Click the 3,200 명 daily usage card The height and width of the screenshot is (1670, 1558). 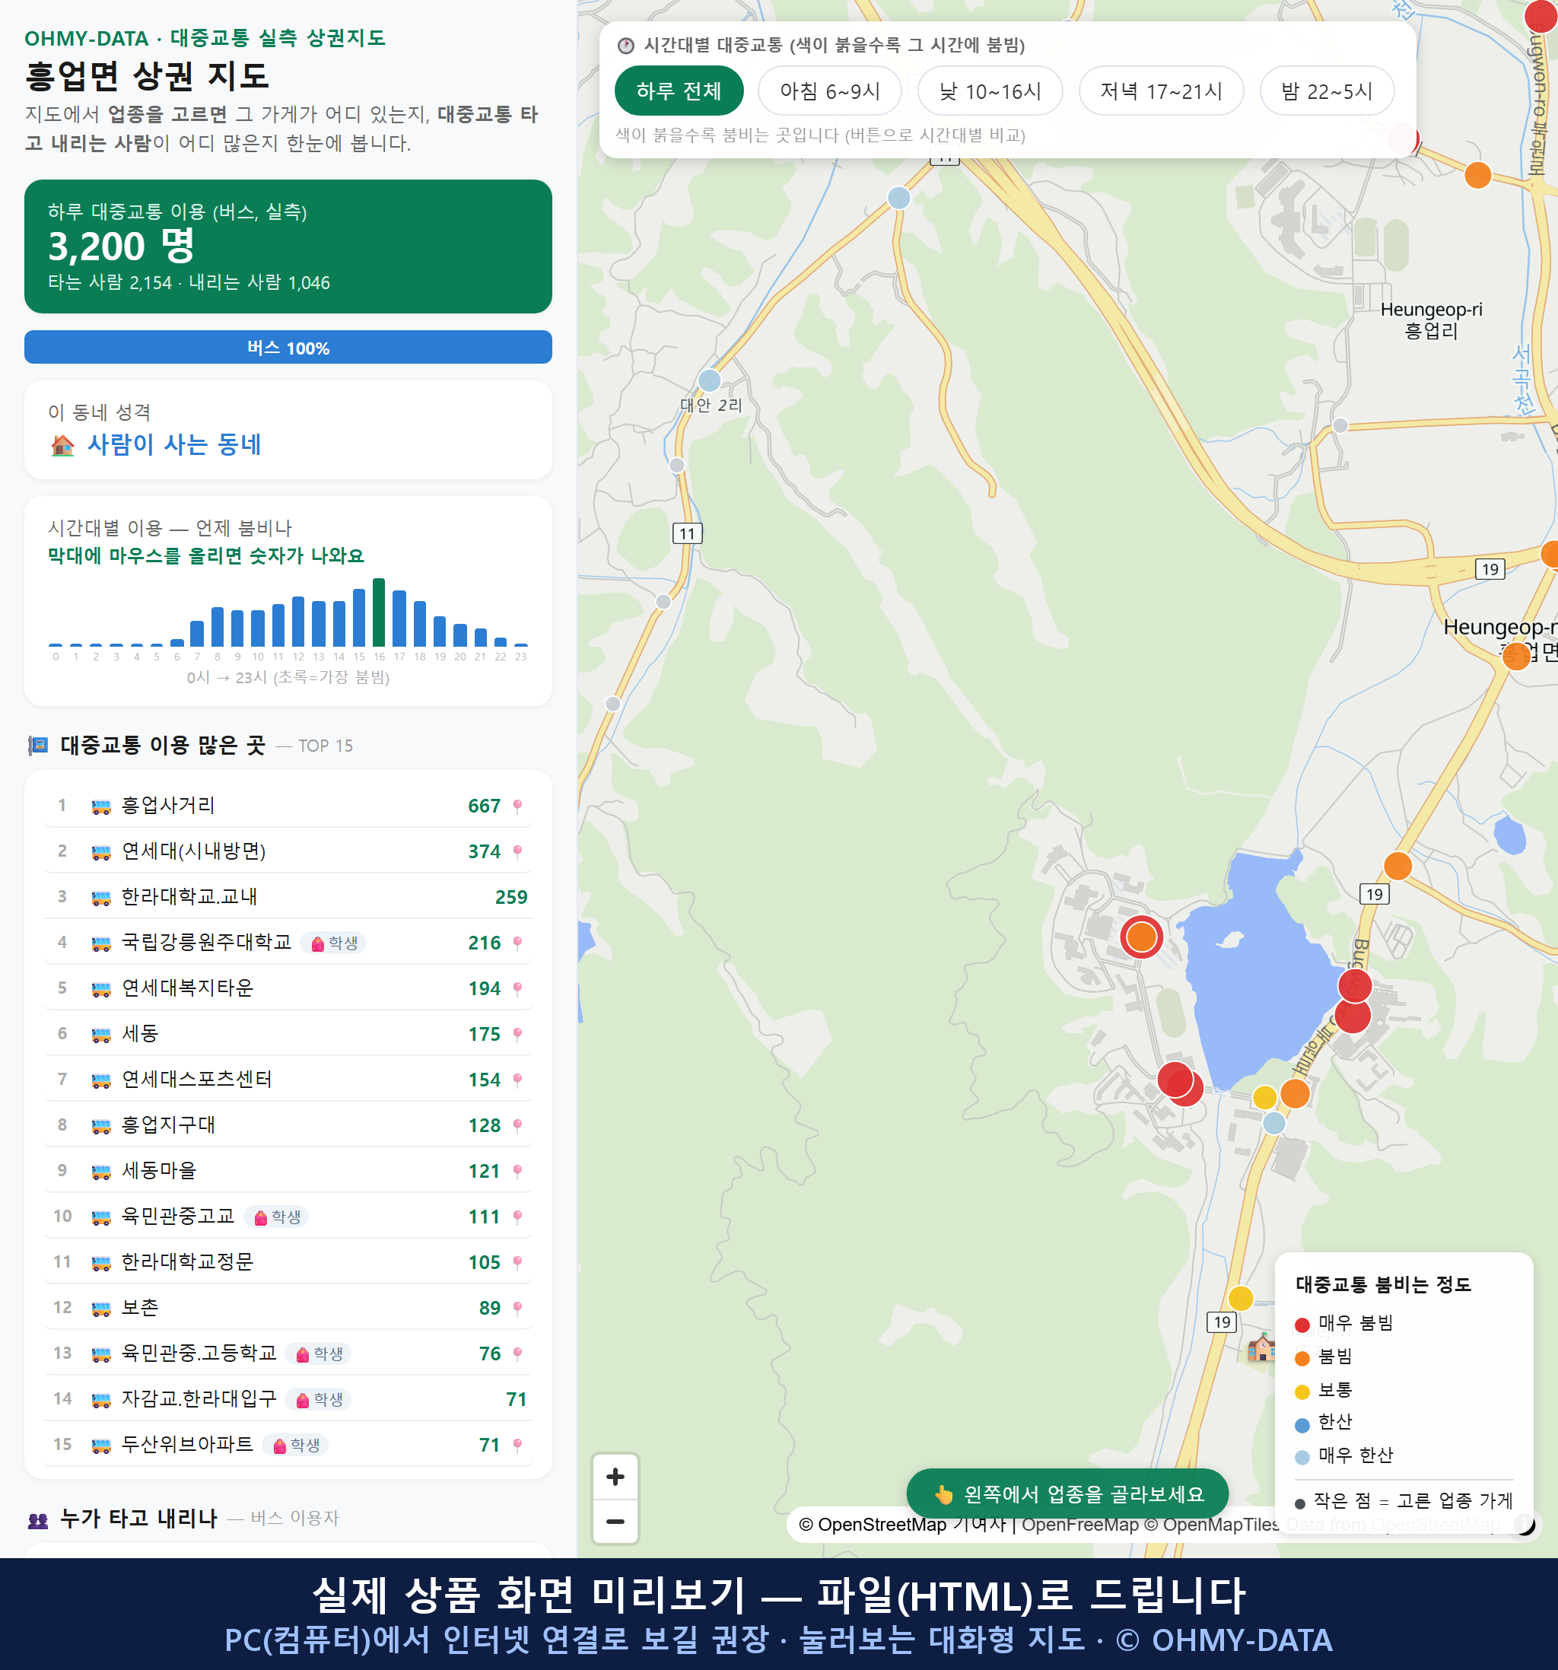(288, 247)
